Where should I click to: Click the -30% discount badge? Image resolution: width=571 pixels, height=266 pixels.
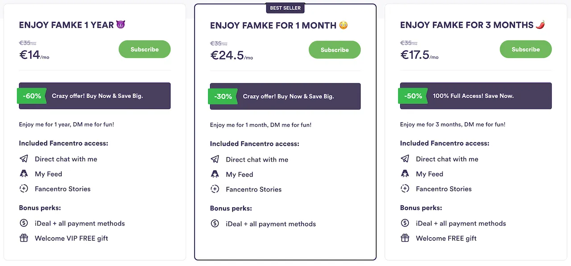[x=223, y=96]
